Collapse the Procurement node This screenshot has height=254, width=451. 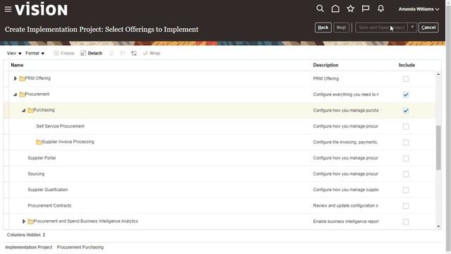(x=16, y=95)
